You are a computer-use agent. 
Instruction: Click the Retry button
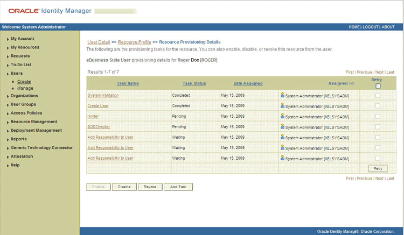pos(378,168)
